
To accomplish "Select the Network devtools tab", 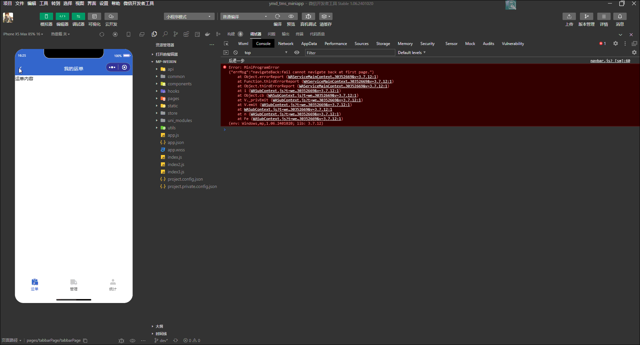I will click(286, 44).
